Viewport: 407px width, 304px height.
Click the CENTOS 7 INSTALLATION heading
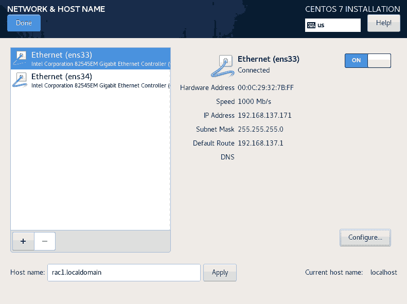[x=352, y=9]
